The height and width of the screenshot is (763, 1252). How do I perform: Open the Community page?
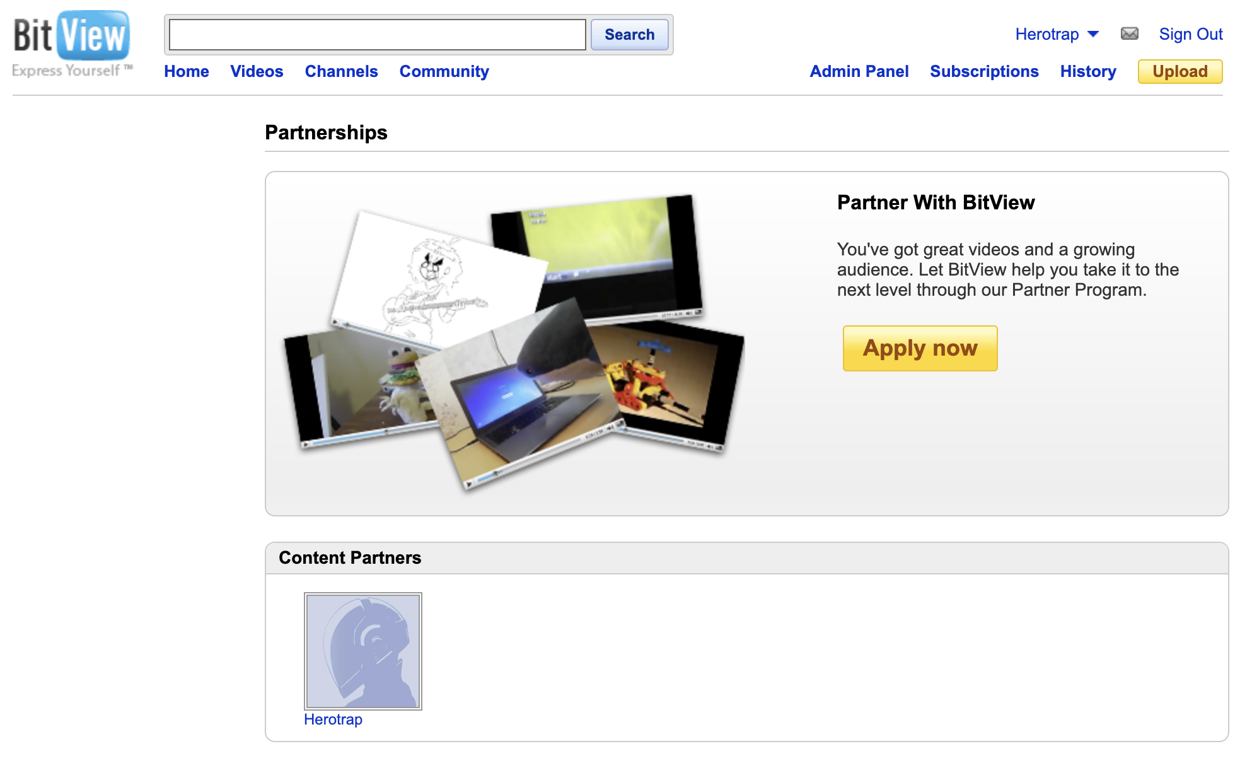point(444,71)
